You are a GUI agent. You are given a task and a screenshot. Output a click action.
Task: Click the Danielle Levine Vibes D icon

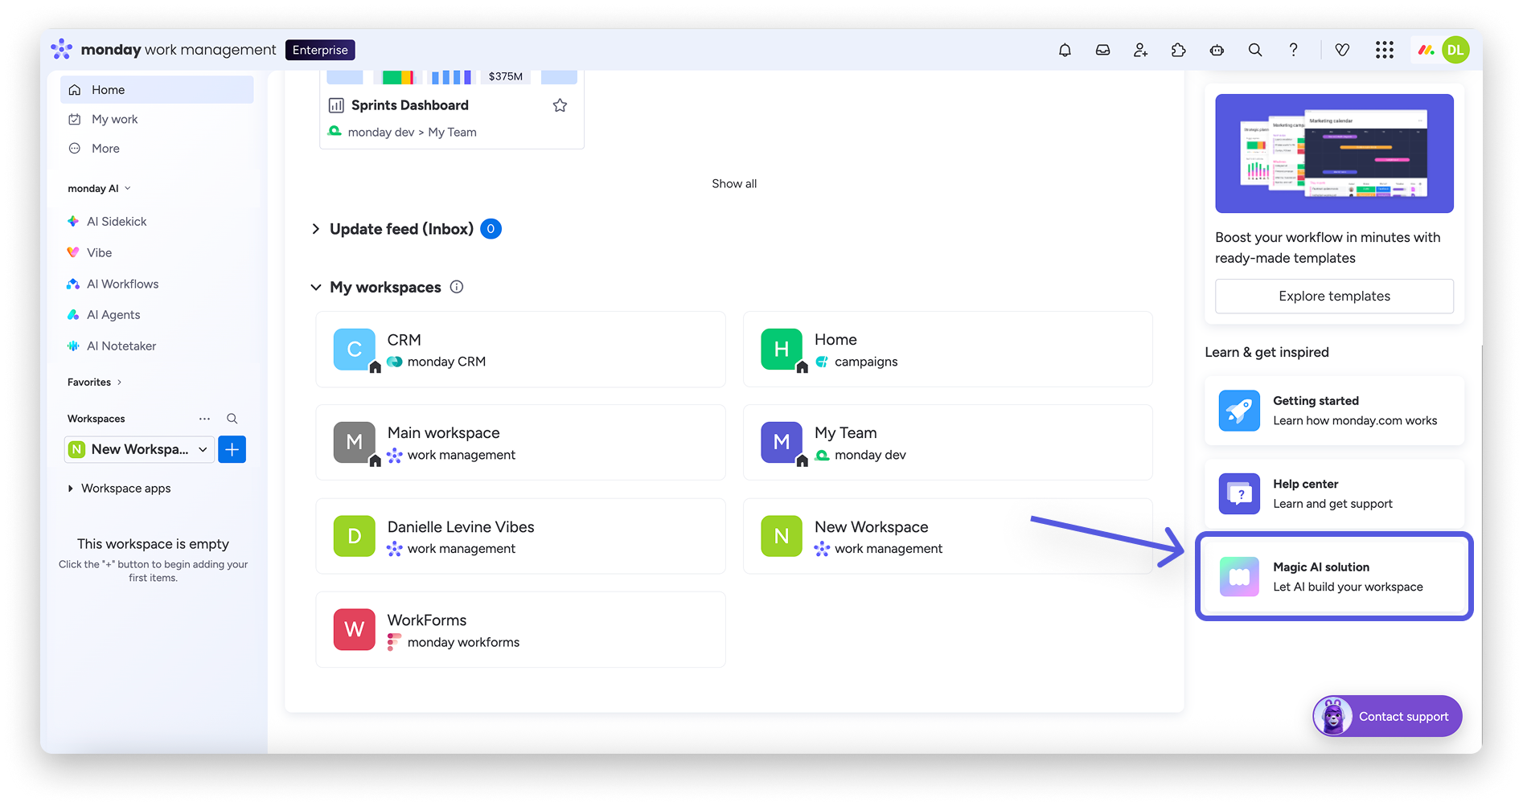(x=355, y=536)
